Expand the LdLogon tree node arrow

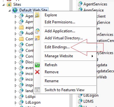(x=16, y=103)
